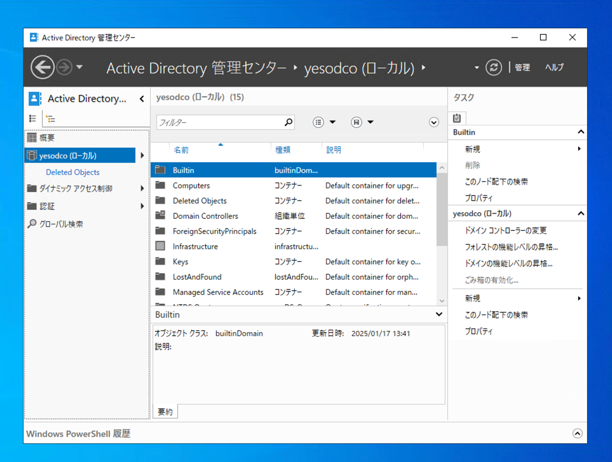This screenshot has height=462, width=612.
Task: Collapse the navigation pane with the chevron
Action: pyautogui.click(x=142, y=99)
